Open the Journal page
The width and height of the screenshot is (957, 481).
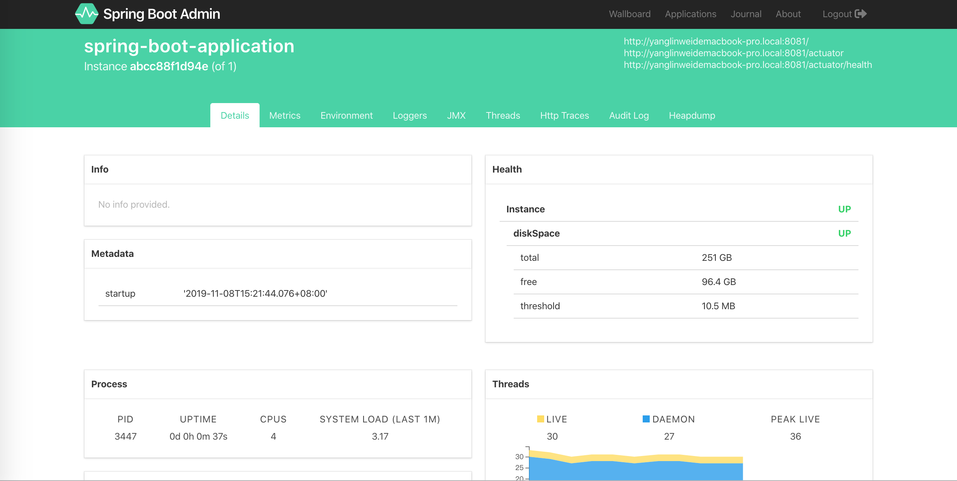(x=746, y=14)
